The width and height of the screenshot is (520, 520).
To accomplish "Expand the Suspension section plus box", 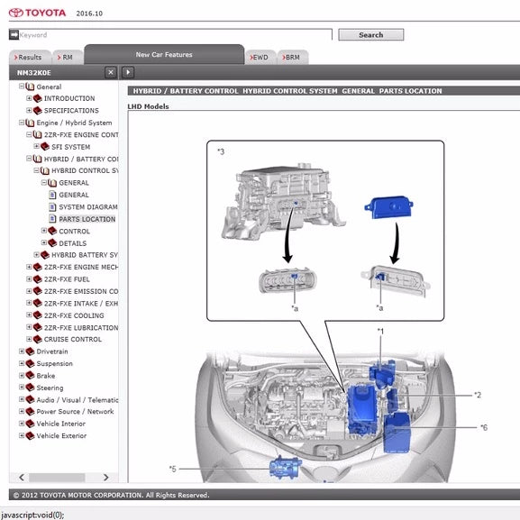I will coord(22,363).
